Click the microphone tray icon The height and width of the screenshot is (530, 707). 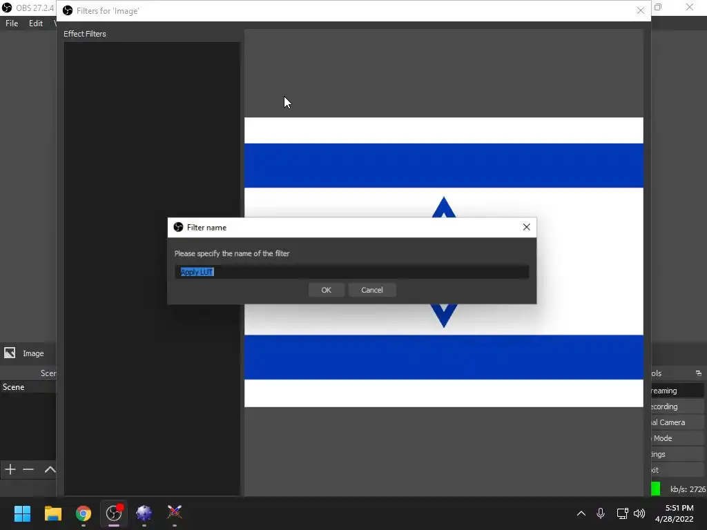click(601, 513)
